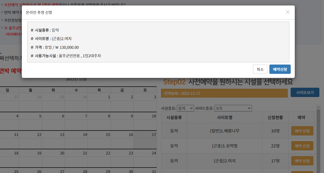Image resolution: width=324 pixels, height=173 pixels.
Task: Click the 2022년 12월 calendar heading
Action: (76, 79)
